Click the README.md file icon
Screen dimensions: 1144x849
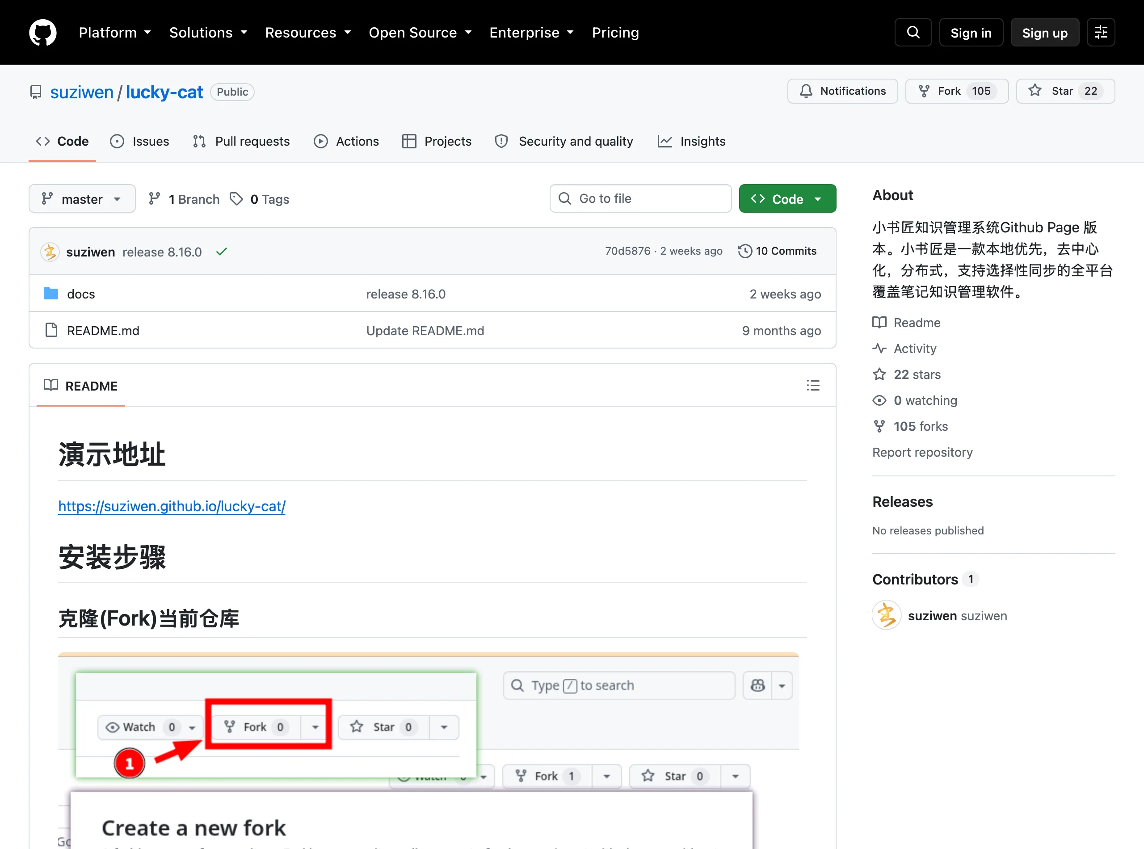tap(51, 330)
